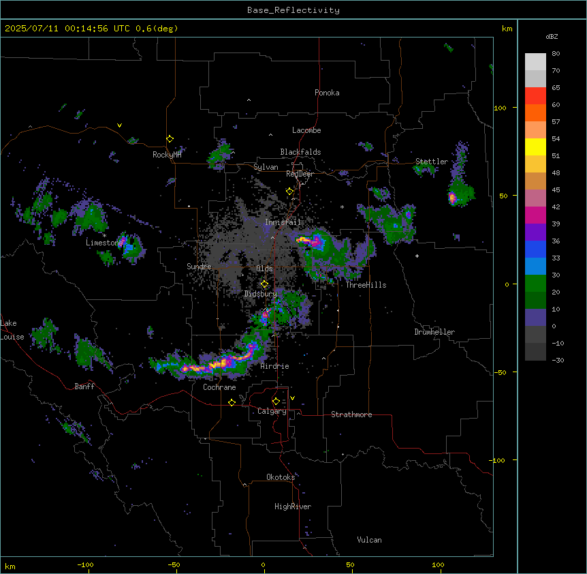This screenshot has width=587, height=574.
Task: Select the km label in the top right
Action: click(x=507, y=29)
